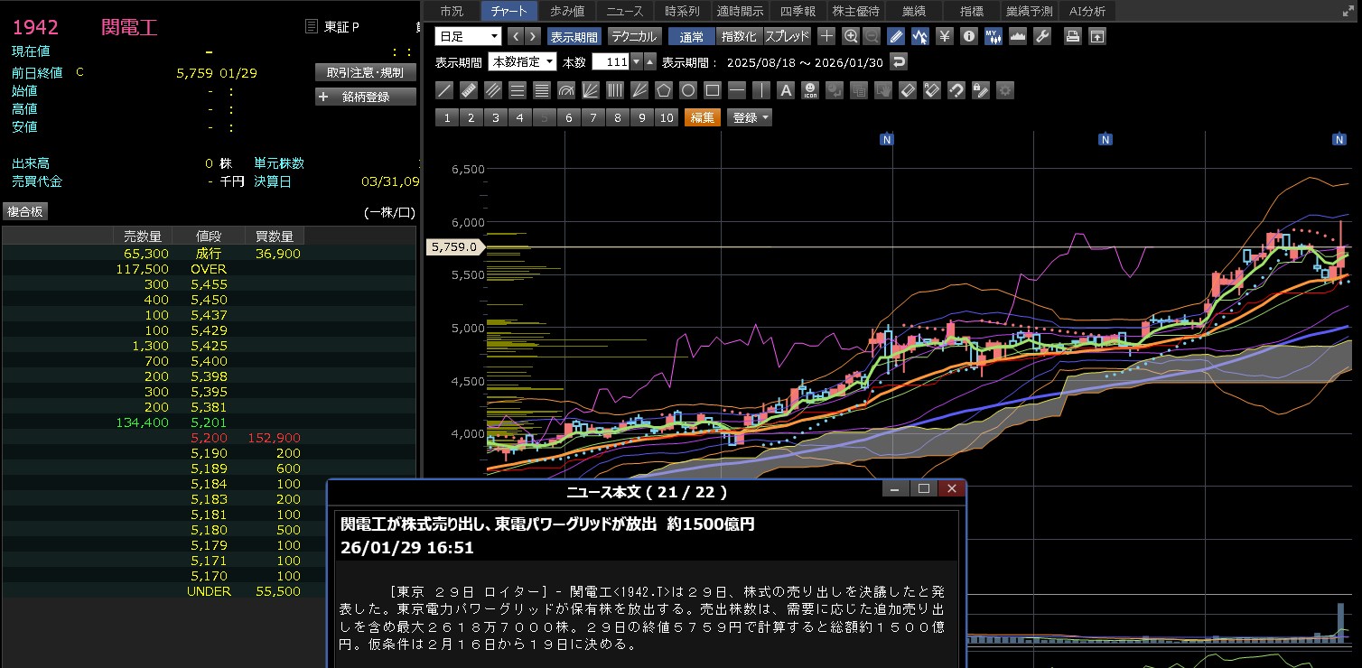Toggle the 指数化 chart mode
Image resolution: width=1362 pixels, height=668 pixels.
739,37
